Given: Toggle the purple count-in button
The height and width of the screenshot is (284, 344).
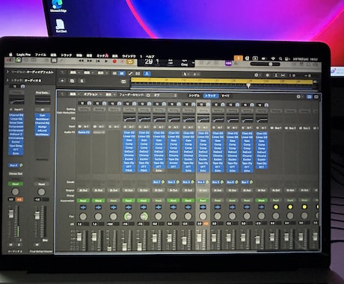Looking at the screenshot, I should coord(228,64).
